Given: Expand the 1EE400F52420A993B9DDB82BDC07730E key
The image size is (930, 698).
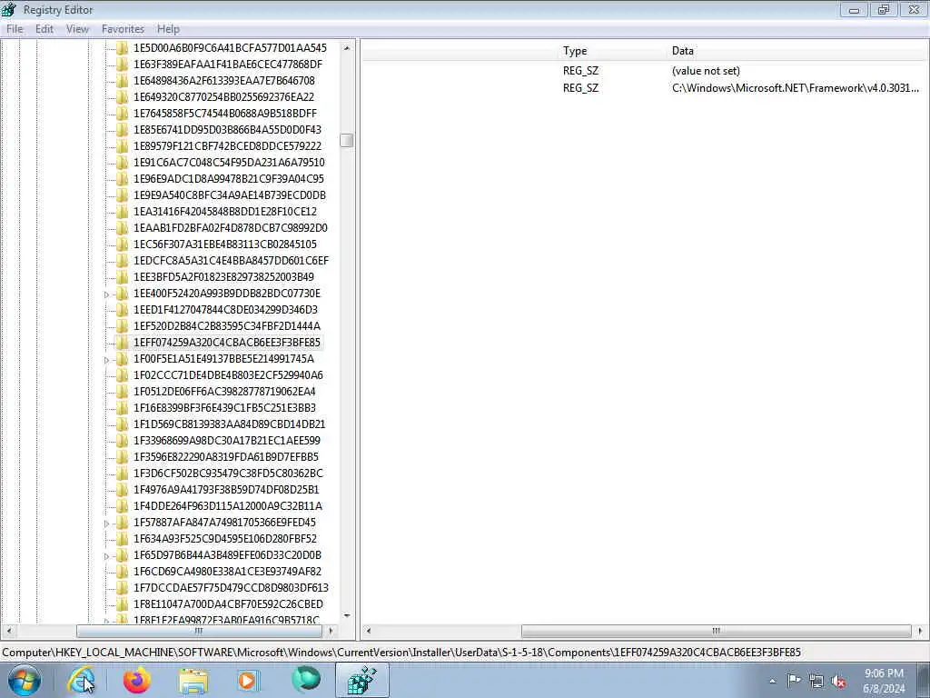Looking at the screenshot, I should click(x=107, y=294).
